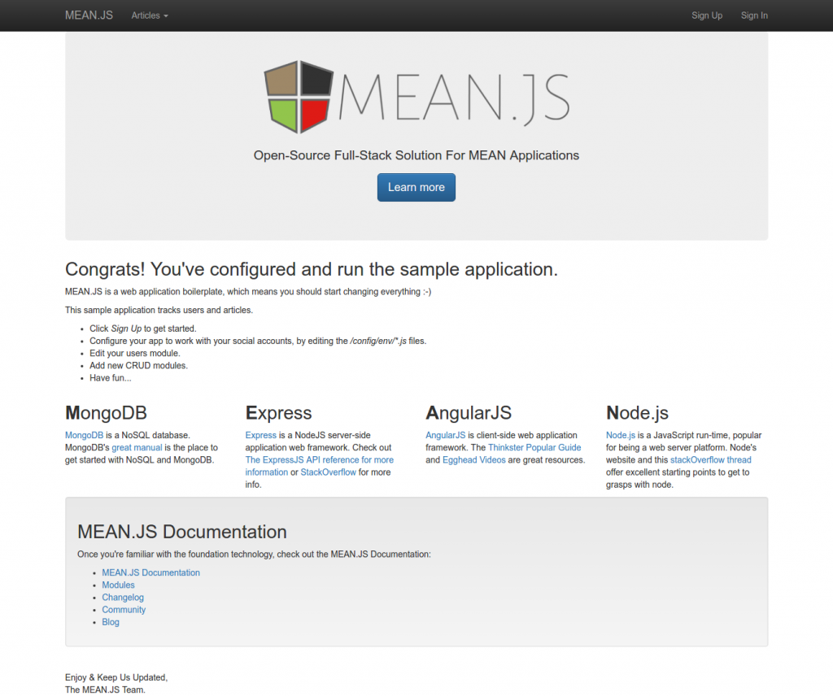View the Changelog link
Image resolution: width=833 pixels, height=696 pixels.
coord(123,598)
